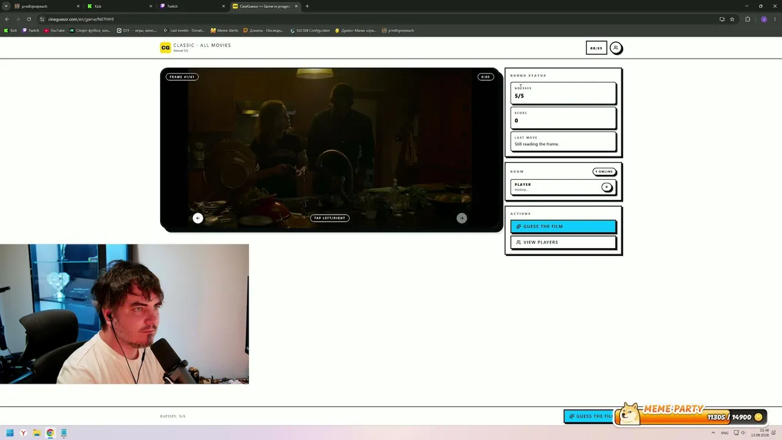Click the movie frame image

pyautogui.click(x=331, y=150)
